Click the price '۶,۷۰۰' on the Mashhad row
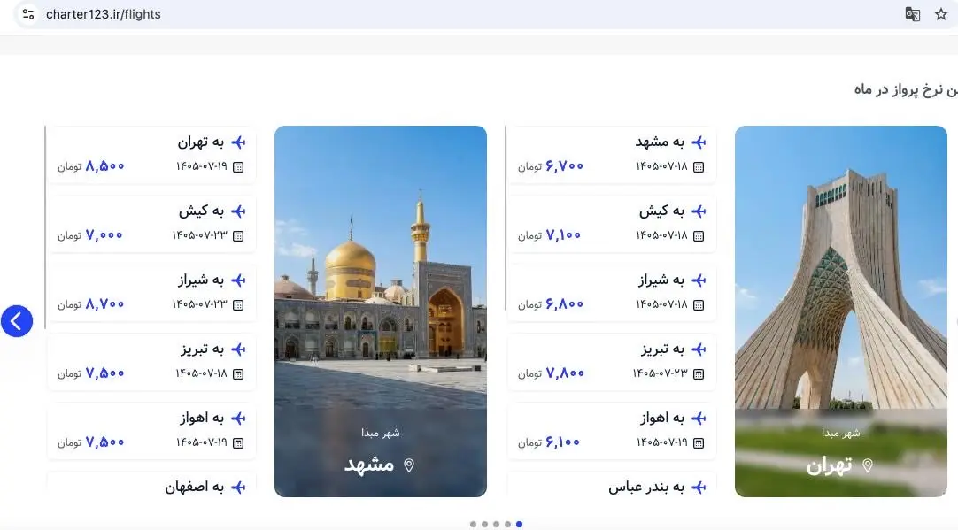The image size is (958, 530). [565, 166]
